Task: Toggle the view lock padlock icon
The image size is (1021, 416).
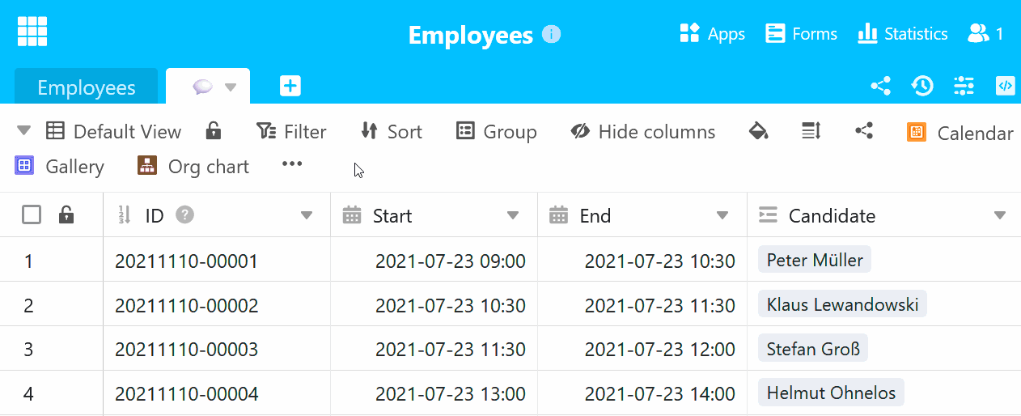Action: (x=213, y=131)
